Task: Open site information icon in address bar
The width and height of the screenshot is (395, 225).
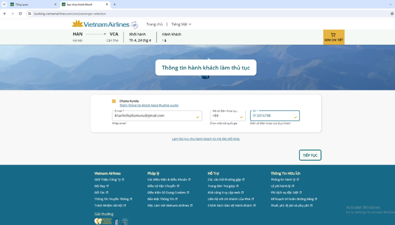Action: coord(29,13)
